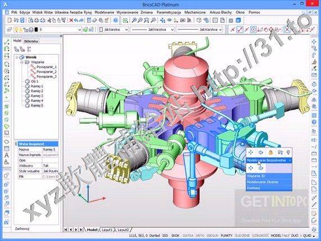Click the Widoczny value Tak
Image resolution: width=321 pixels, height=241 pixels.
coord(51,166)
